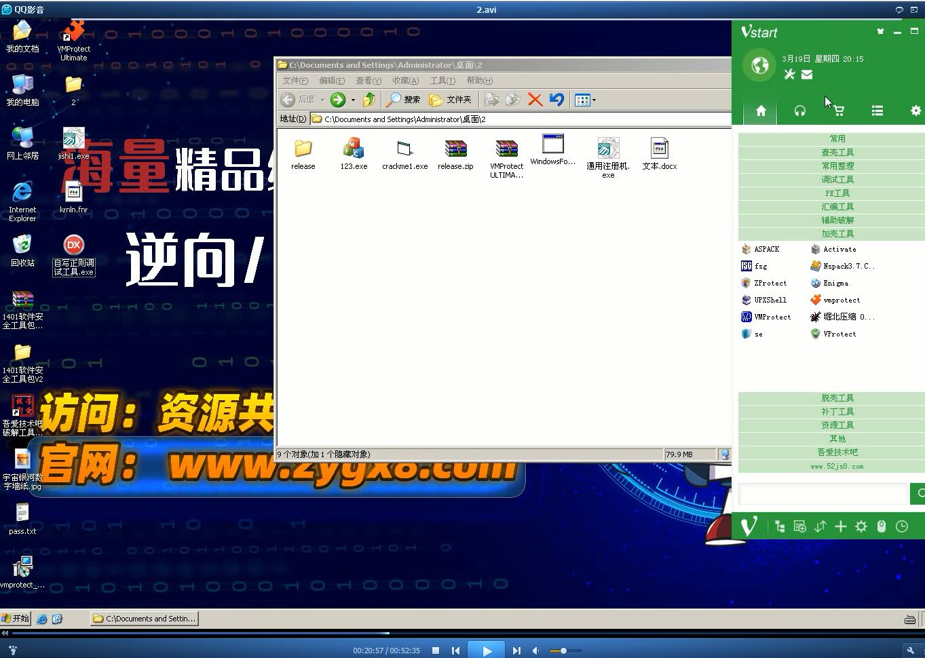Launch Enigma in Vstart
925x658 pixels.
click(x=829, y=283)
